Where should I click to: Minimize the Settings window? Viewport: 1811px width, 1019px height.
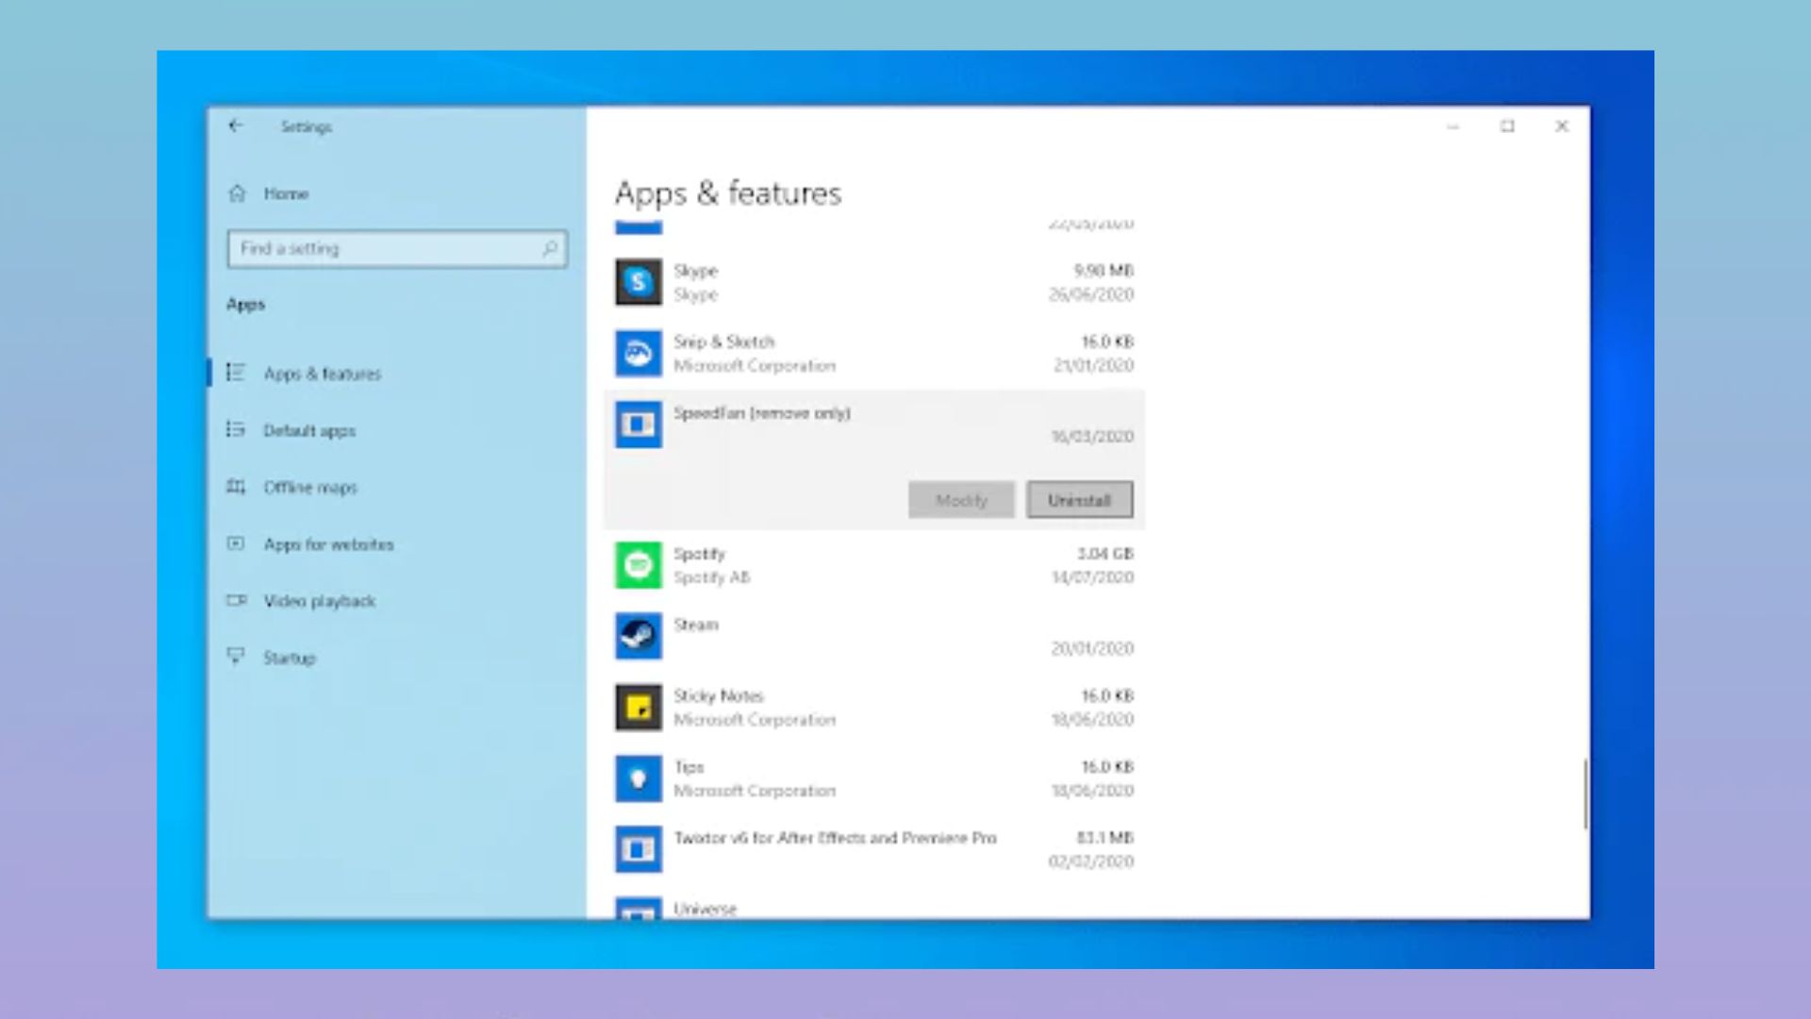click(x=1453, y=126)
